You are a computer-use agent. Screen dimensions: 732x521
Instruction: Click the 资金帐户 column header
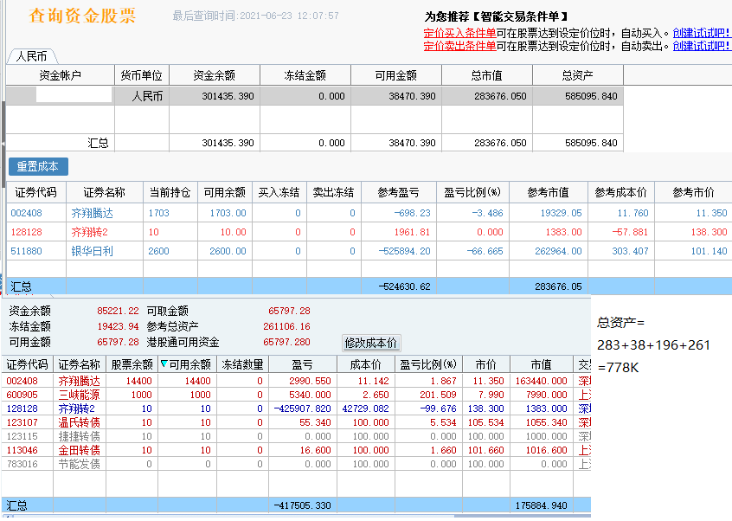[x=60, y=75]
